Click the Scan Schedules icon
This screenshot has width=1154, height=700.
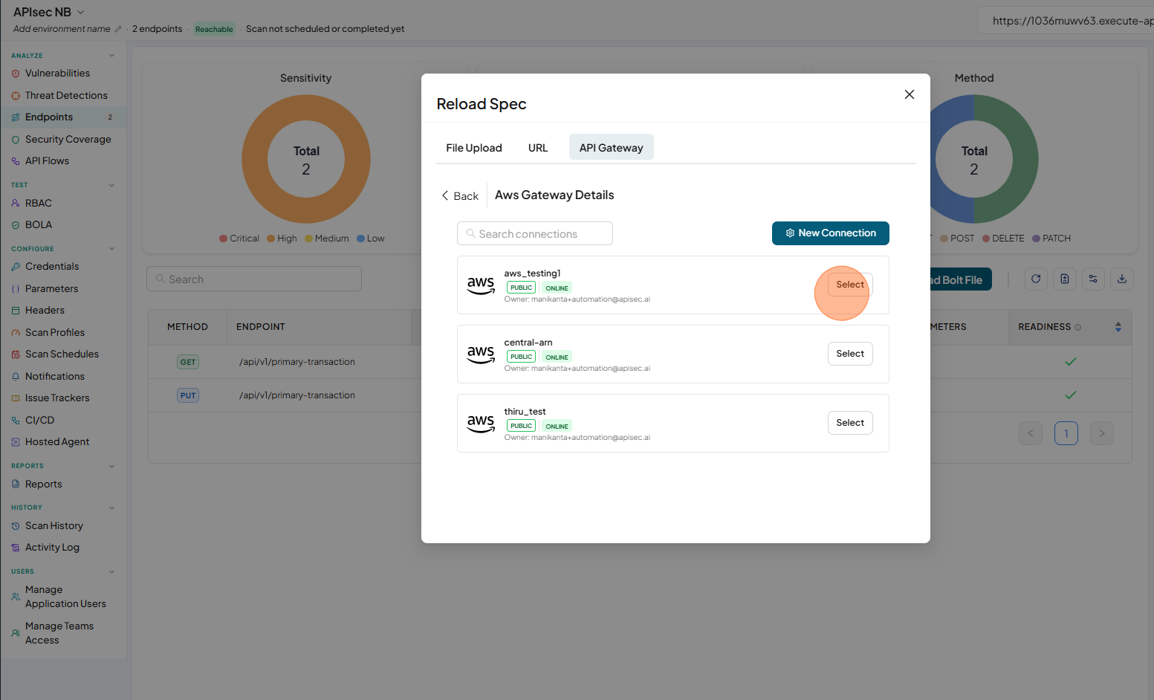[x=16, y=354]
